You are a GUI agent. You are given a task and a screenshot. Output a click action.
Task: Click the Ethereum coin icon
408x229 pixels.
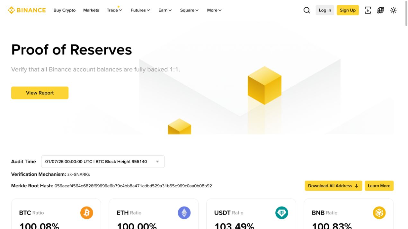(184, 213)
